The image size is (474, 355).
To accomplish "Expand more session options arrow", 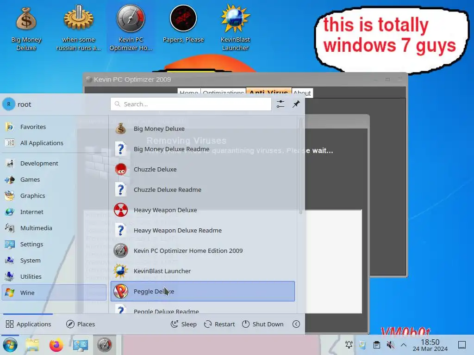I will click(296, 324).
